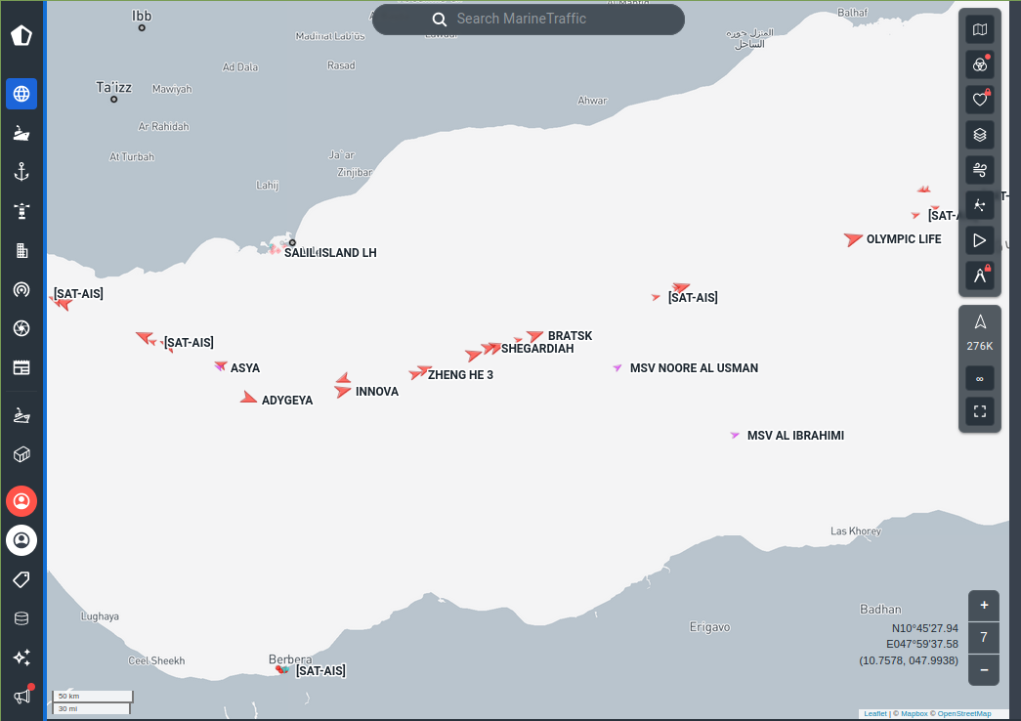
Task: Click the search magnifier icon
Action: pyautogui.click(x=440, y=20)
